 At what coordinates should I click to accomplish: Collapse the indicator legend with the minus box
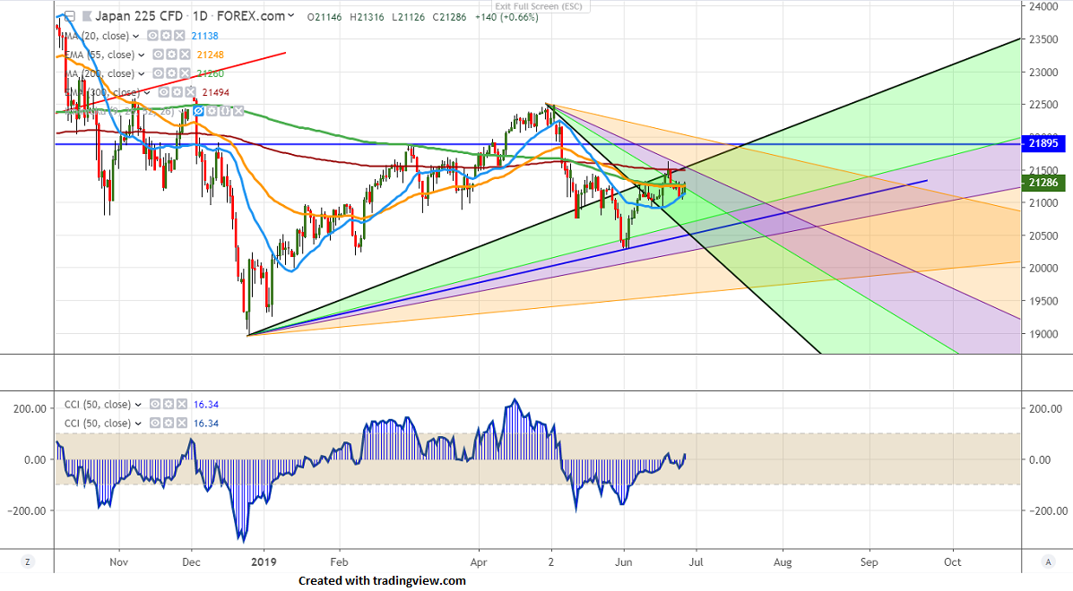70,16
